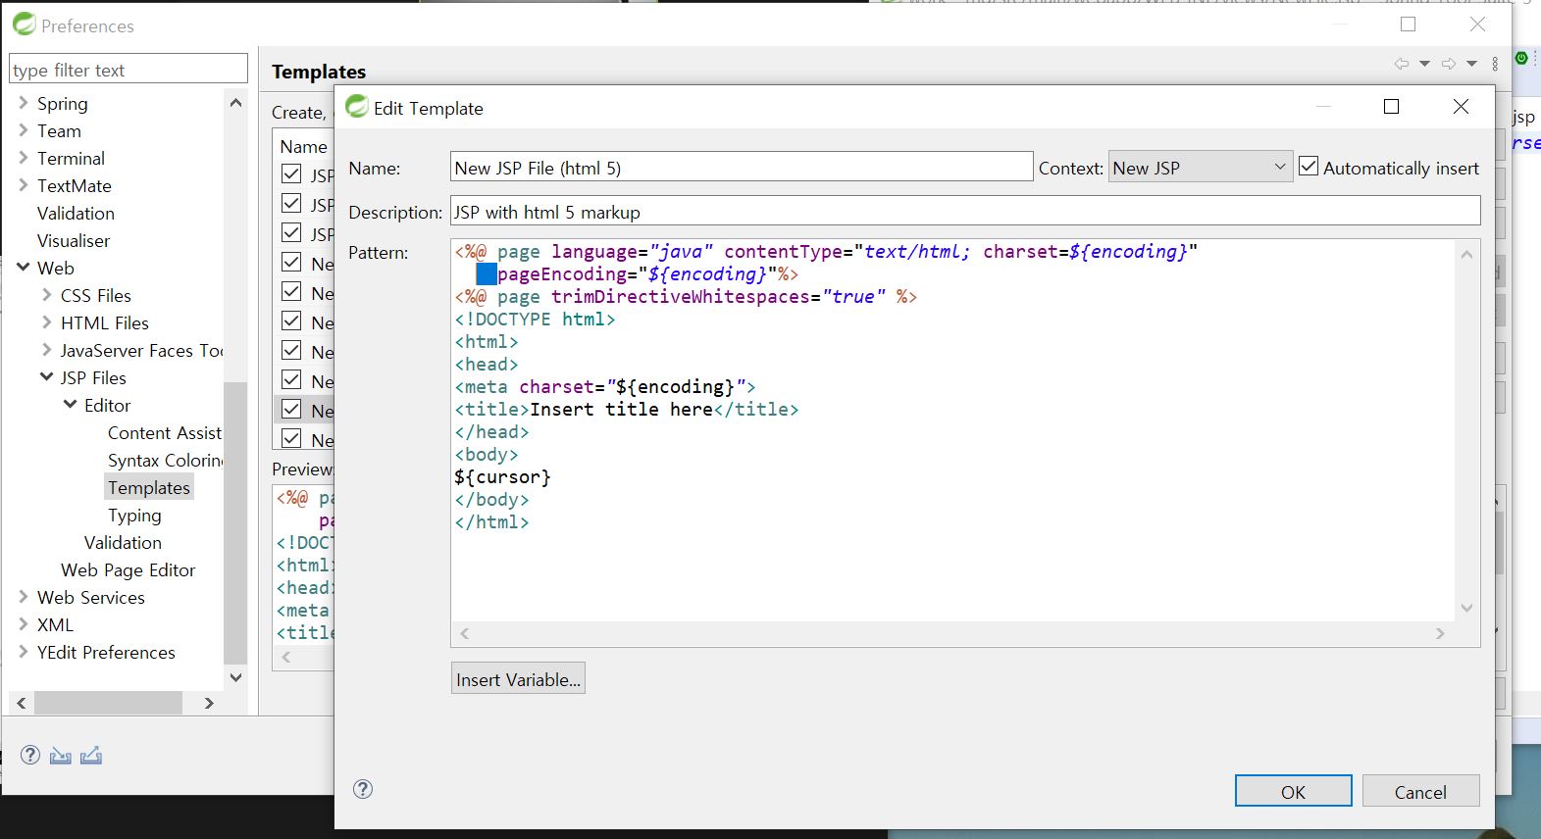Expand the CSS Files node
This screenshot has height=839, width=1541.
click(47, 295)
